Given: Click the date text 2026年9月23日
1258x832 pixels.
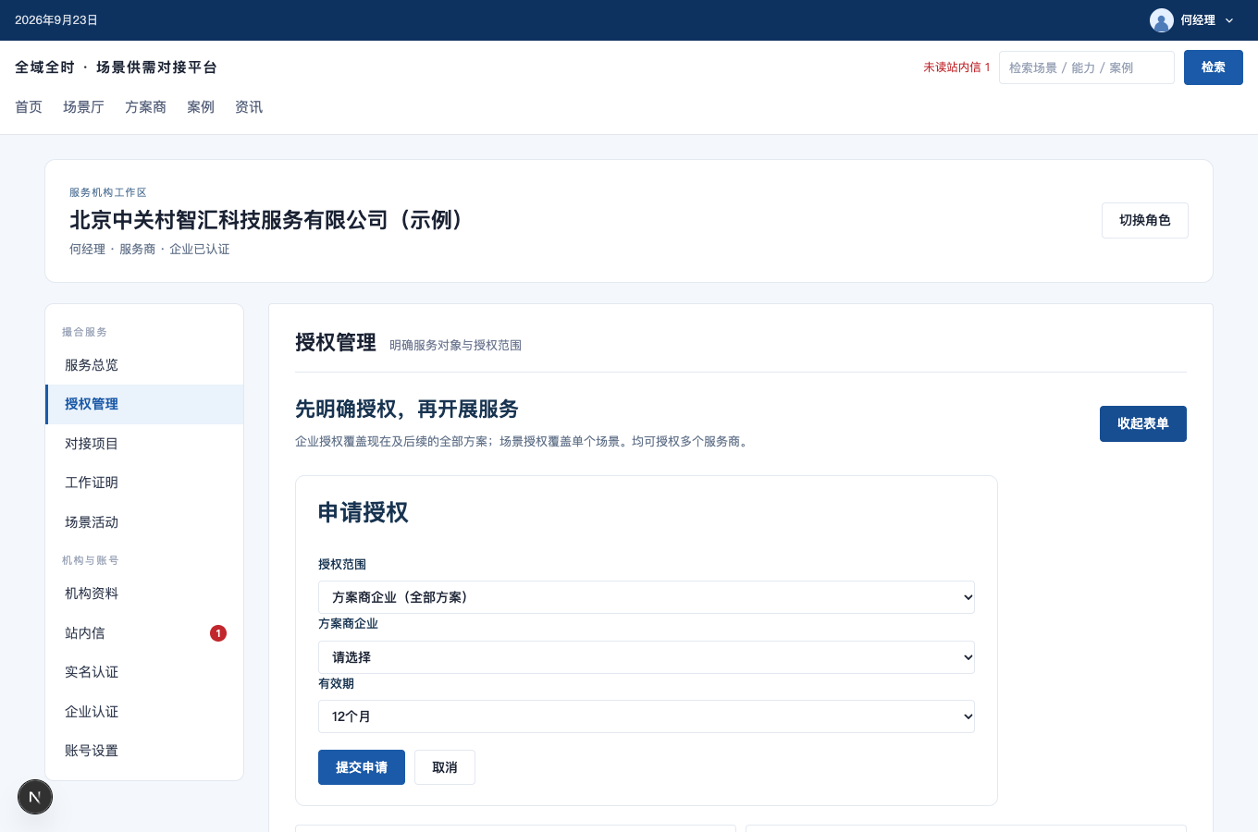Looking at the screenshot, I should point(56,20).
